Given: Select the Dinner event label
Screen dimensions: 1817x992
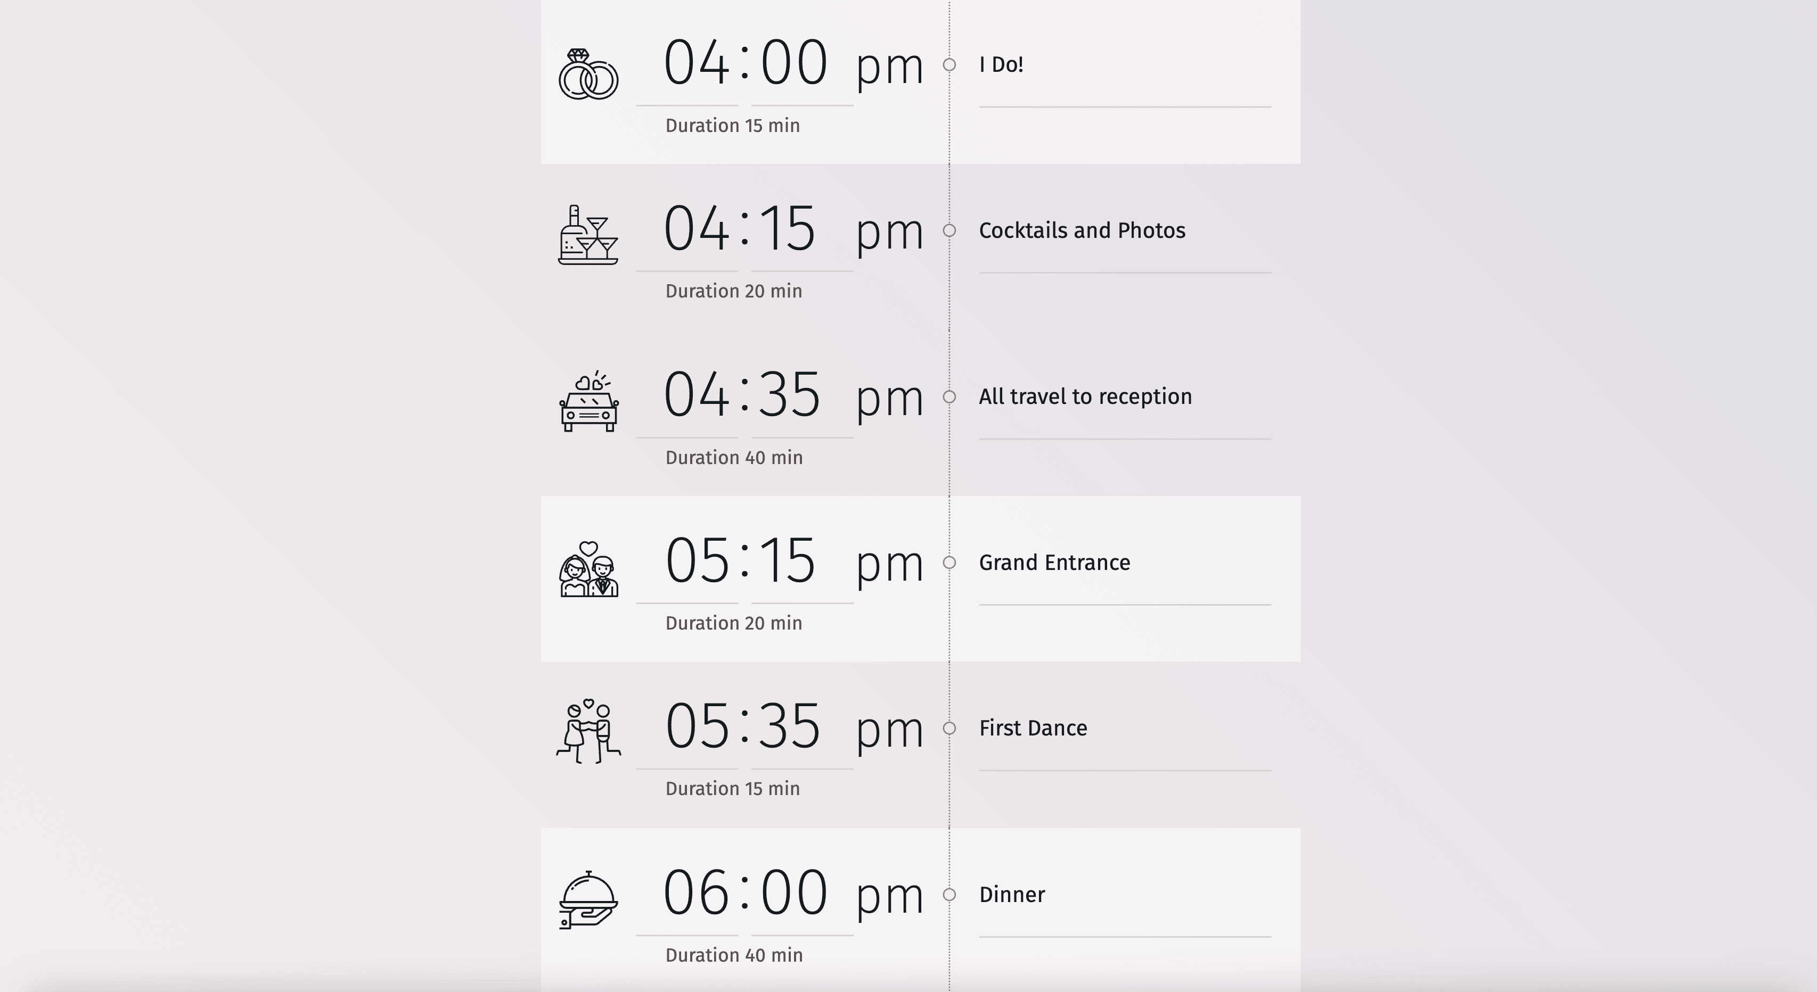Looking at the screenshot, I should [x=1013, y=893].
